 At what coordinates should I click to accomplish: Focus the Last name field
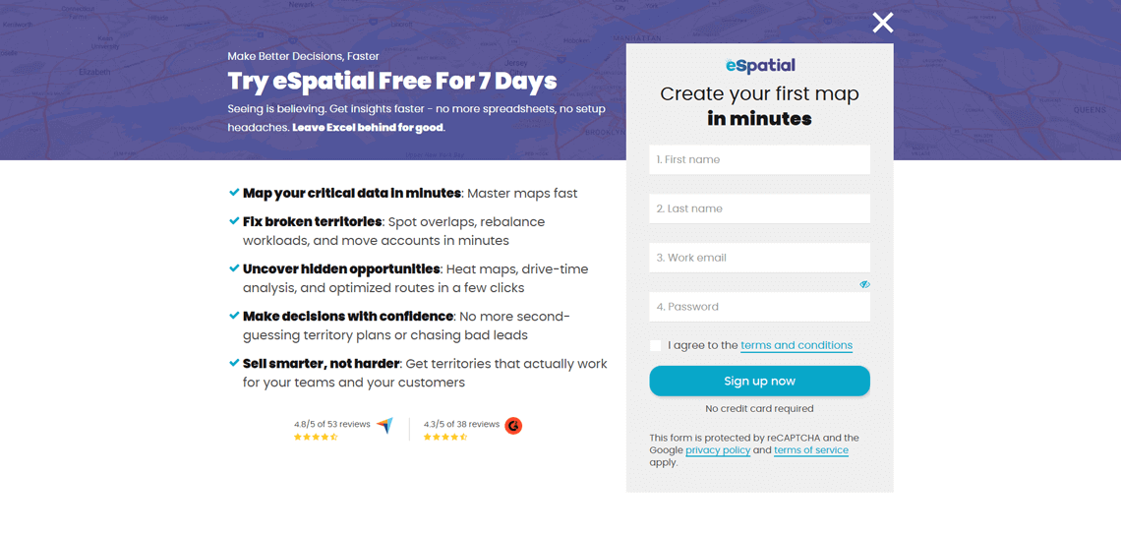(759, 208)
